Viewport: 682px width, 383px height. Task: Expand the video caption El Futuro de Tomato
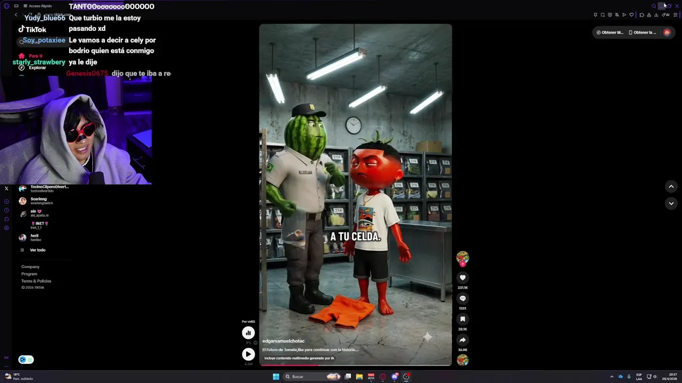(311, 349)
